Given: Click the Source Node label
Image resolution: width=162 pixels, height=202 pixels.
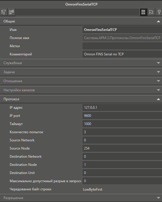Looking at the screenshot, I should pyautogui.click(x=20, y=148).
